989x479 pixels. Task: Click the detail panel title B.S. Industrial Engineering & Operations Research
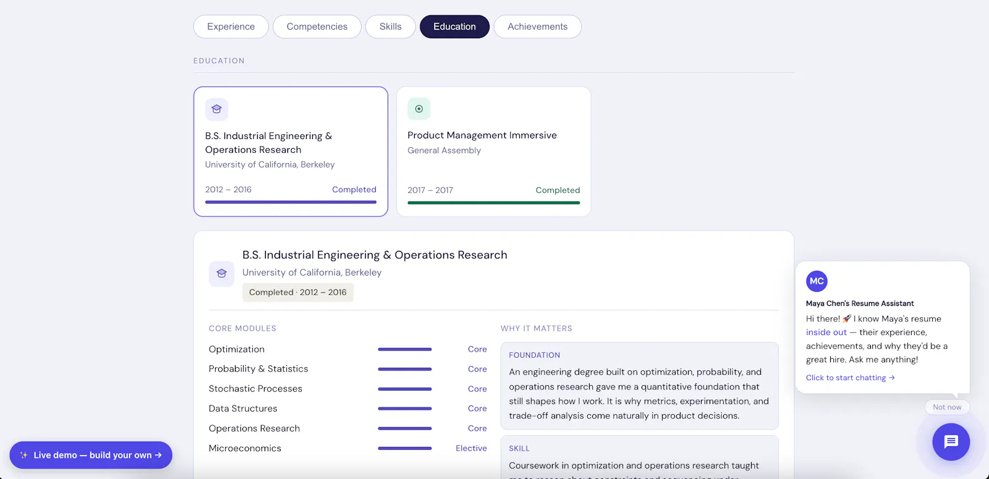click(x=375, y=255)
